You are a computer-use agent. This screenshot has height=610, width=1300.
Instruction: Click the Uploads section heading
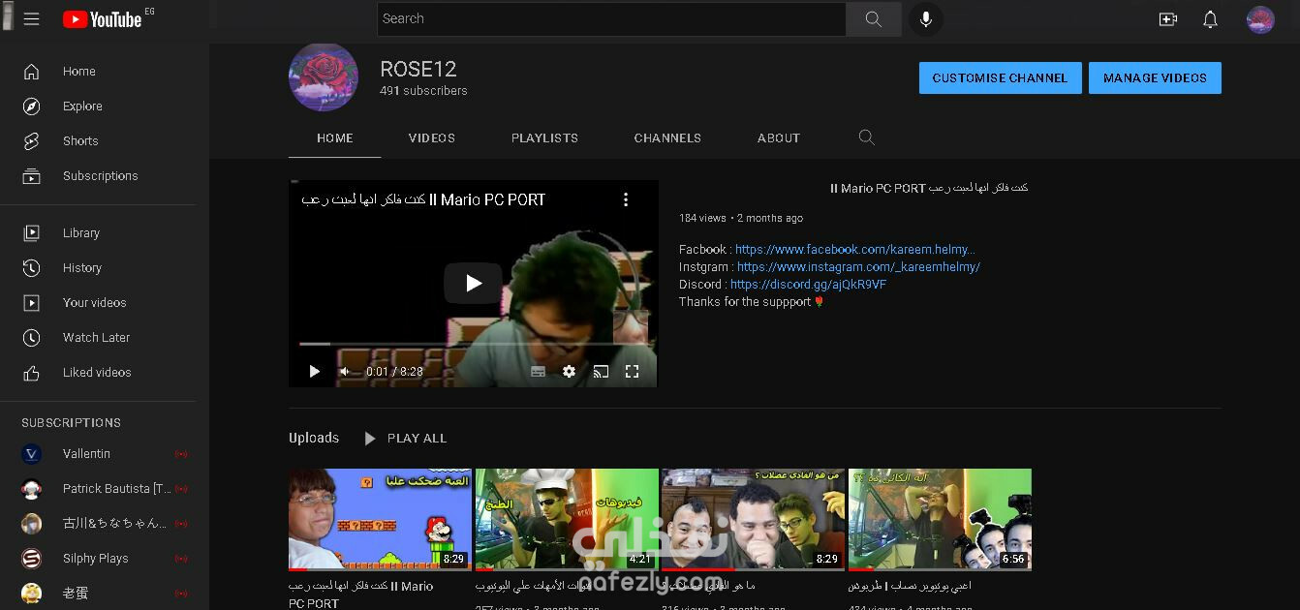tap(314, 439)
